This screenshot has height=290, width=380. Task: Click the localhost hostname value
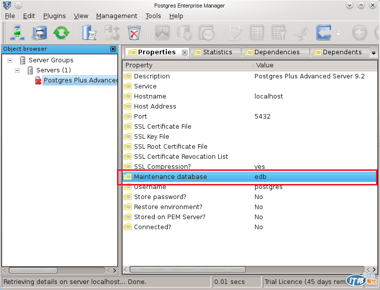click(x=269, y=96)
